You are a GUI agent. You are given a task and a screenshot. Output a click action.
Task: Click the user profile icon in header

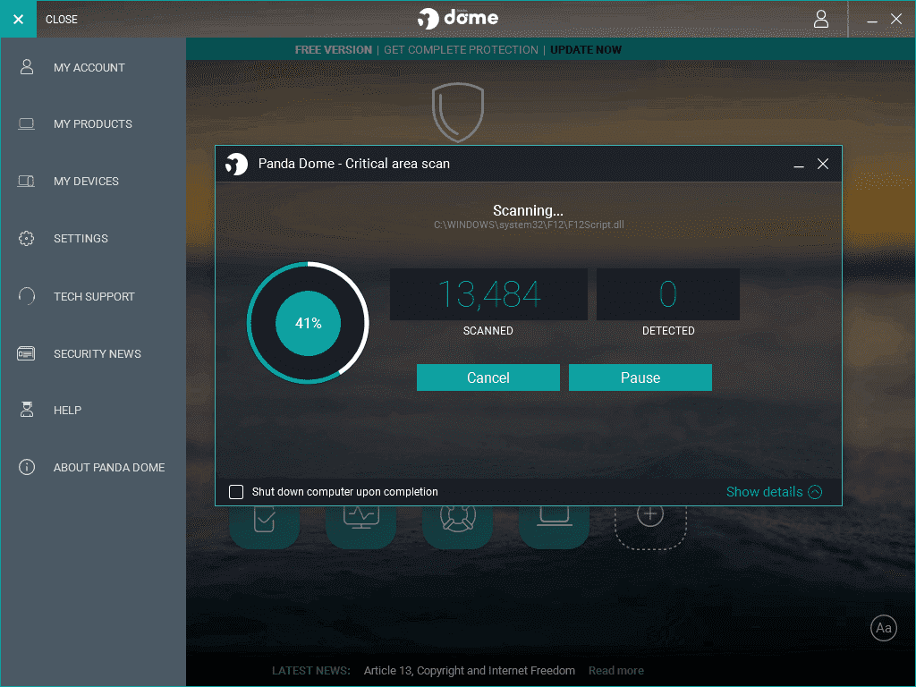click(x=820, y=19)
